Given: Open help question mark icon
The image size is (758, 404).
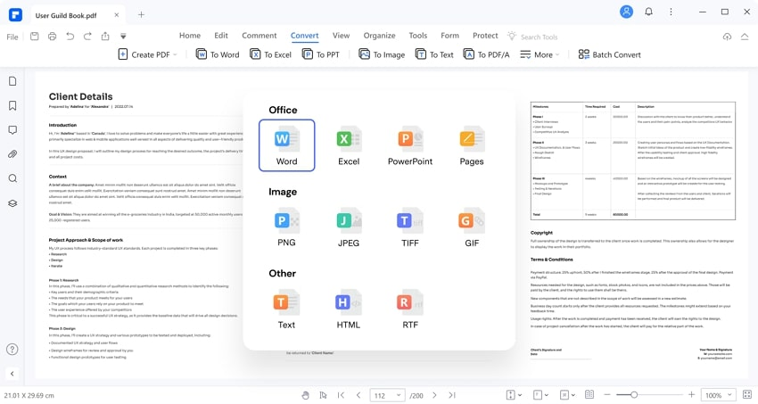Looking at the screenshot, I should point(12,350).
